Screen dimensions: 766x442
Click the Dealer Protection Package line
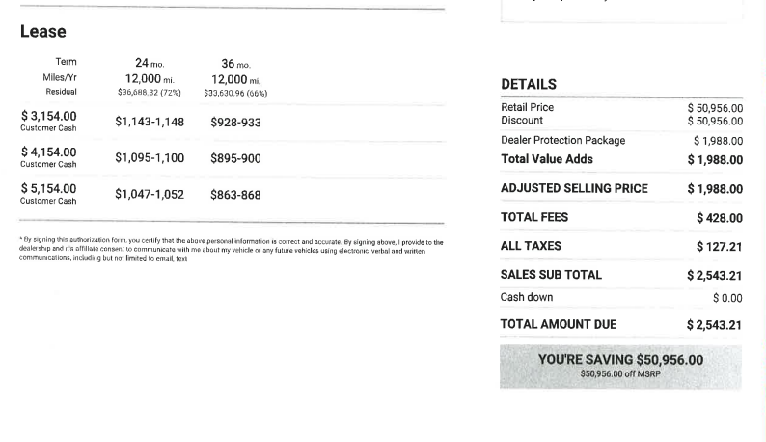click(621, 140)
